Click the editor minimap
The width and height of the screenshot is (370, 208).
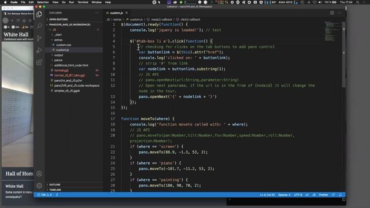tap(333, 31)
